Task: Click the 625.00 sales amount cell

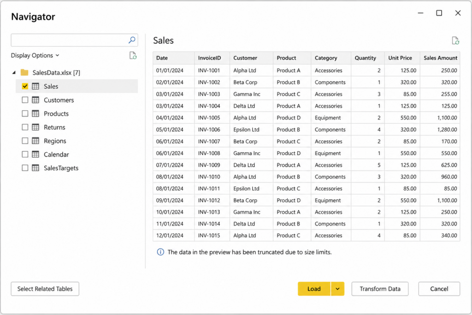Action: (440, 165)
